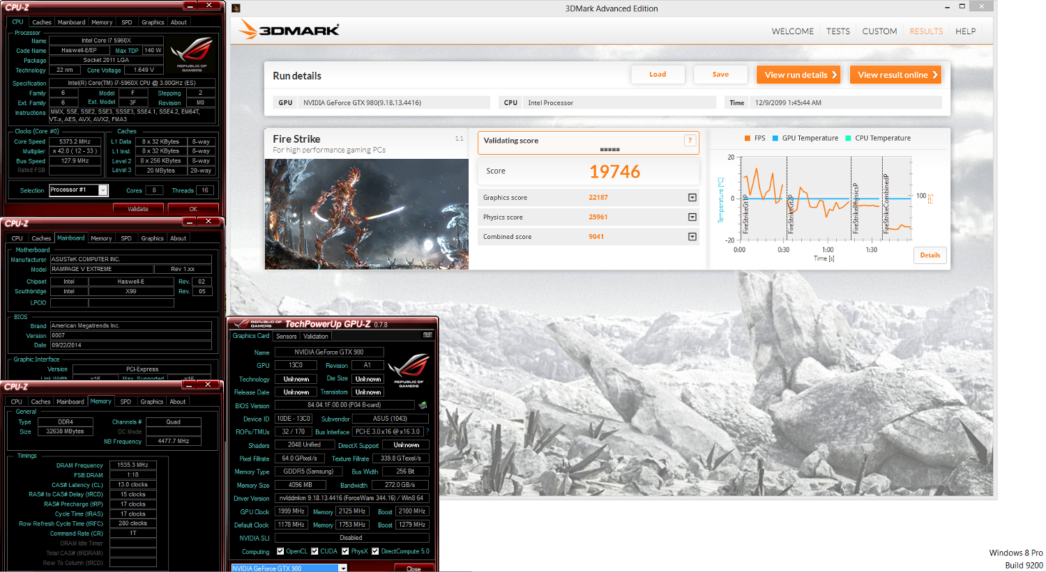This screenshot has height=572, width=1046.
Task: Click the teal CPU Temperature legend swatch
Action: tap(849, 138)
